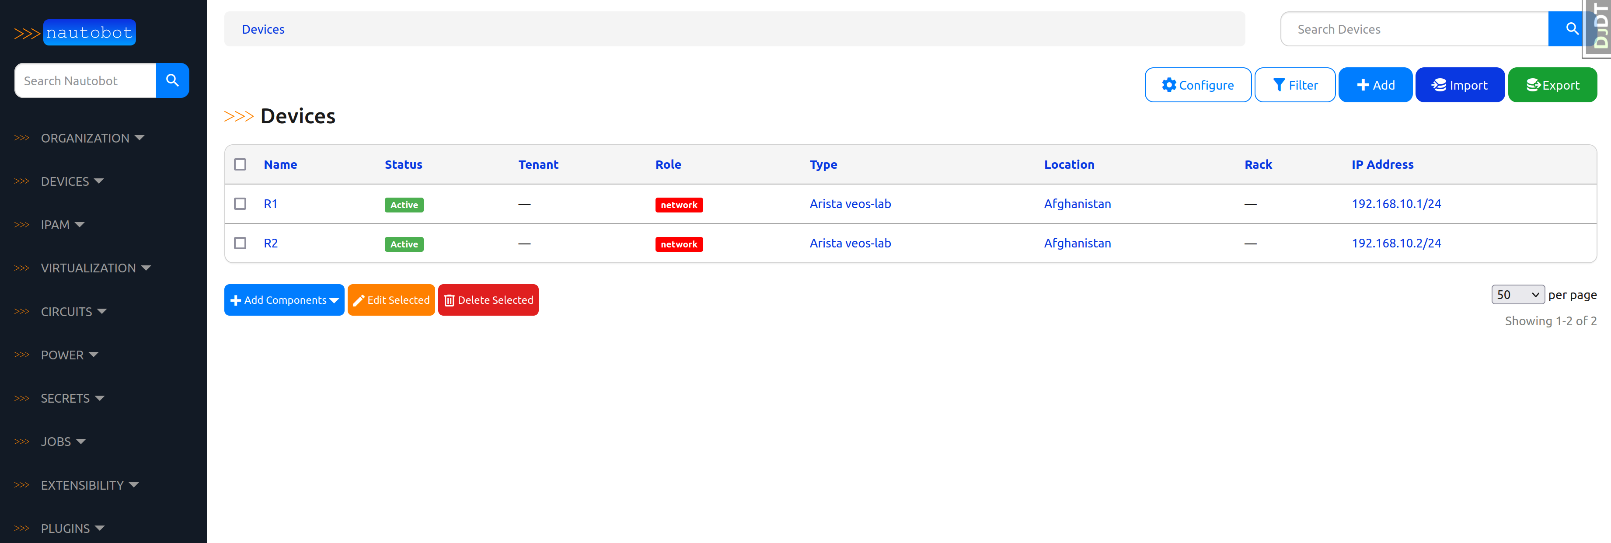Click the global Search Nautobot magnifier
1611x543 pixels.
point(173,80)
